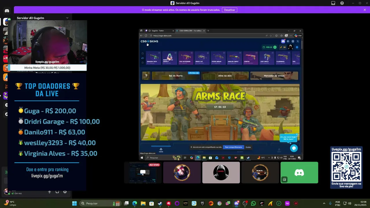Open the DRAGON TECH drop card
The width and height of the screenshot is (370, 208).
[153, 58]
